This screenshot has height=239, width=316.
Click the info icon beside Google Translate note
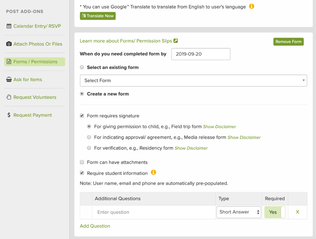(x=251, y=7)
